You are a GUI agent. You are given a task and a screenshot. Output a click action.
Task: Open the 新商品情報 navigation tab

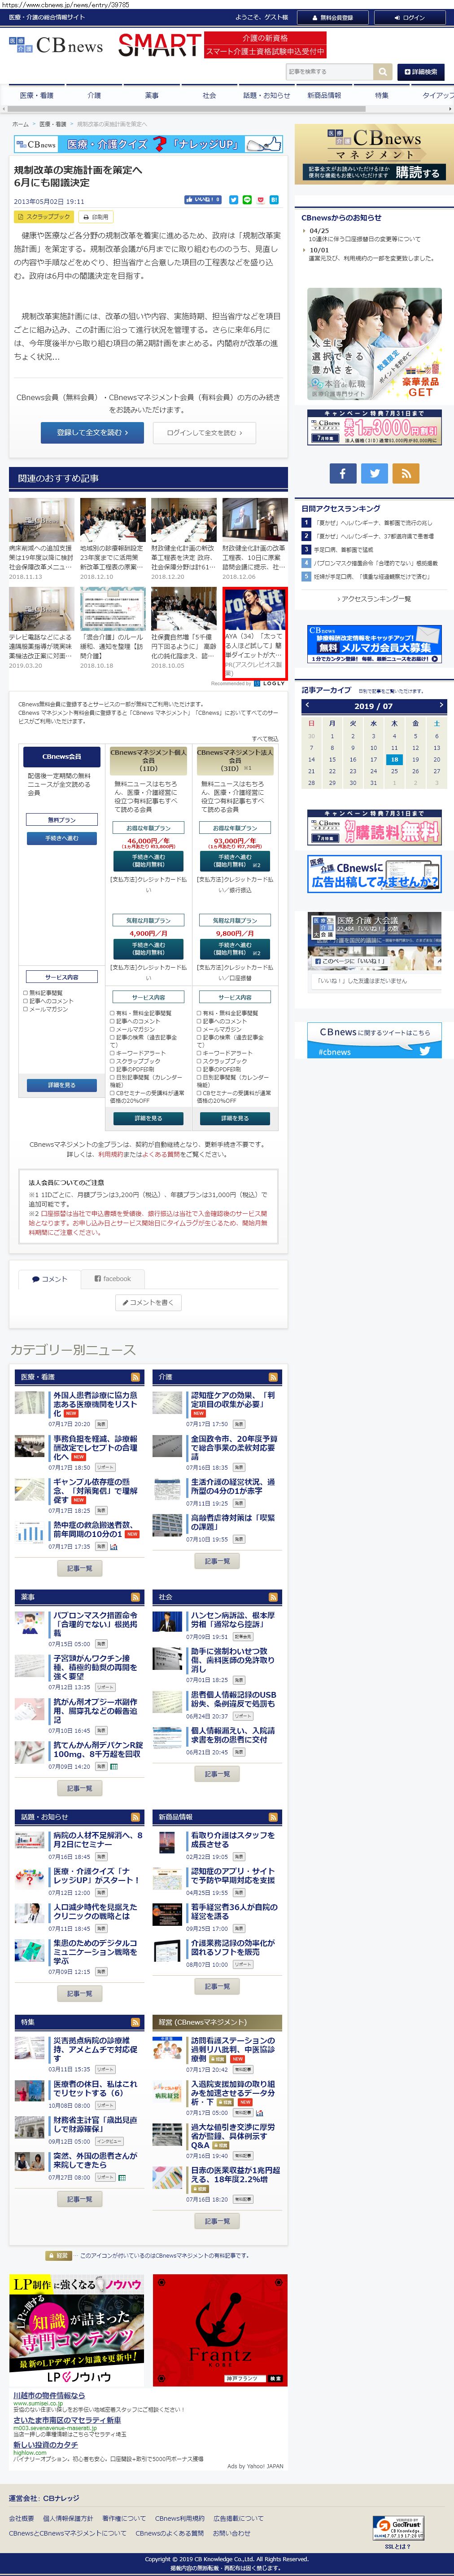click(324, 95)
